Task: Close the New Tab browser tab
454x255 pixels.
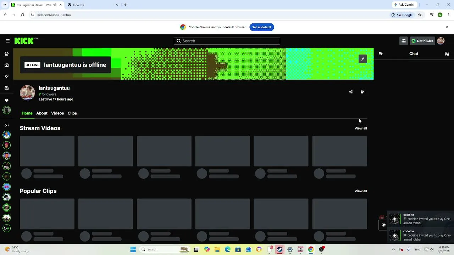Action: pyautogui.click(x=117, y=5)
